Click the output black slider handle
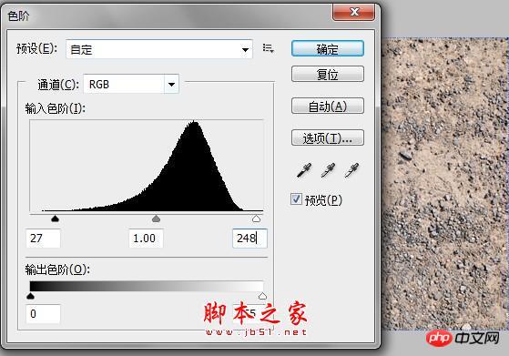This screenshot has height=356, width=509. (x=31, y=296)
